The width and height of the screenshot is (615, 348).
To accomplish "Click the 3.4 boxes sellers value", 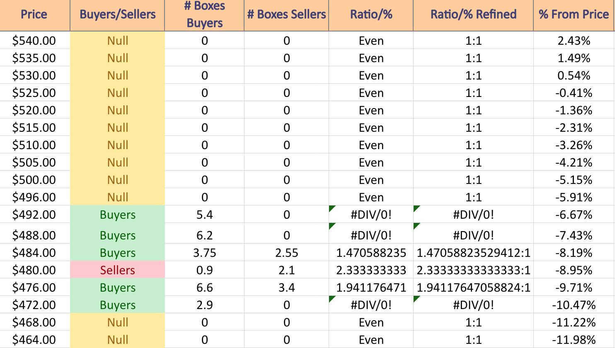I will pyautogui.click(x=286, y=287).
